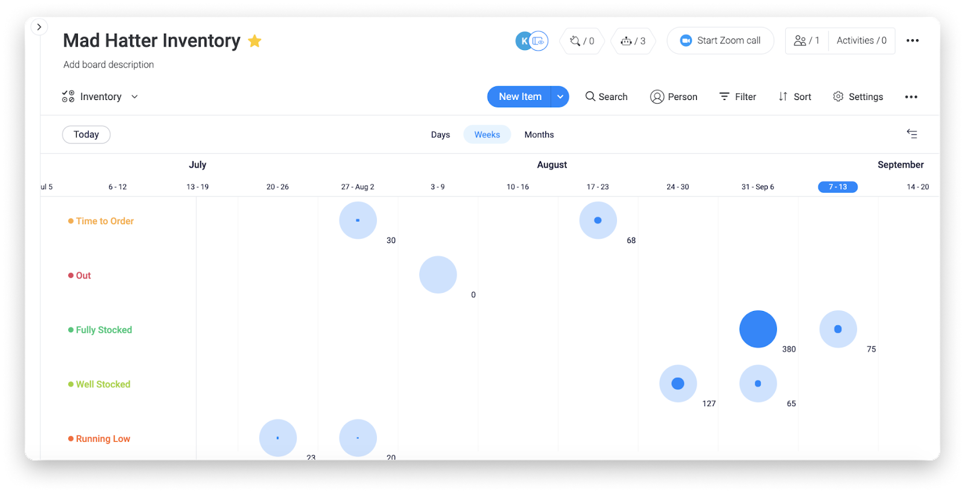Start Zoom call
This screenshot has height=493, width=965.
click(x=720, y=40)
